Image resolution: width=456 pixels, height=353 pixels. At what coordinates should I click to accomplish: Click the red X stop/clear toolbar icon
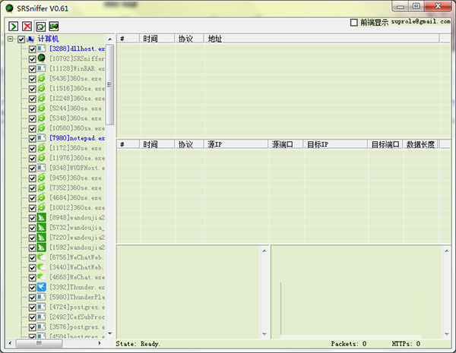coord(27,27)
